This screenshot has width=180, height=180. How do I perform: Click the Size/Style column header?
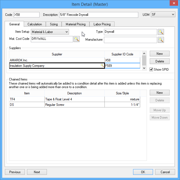tap(122, 93)
